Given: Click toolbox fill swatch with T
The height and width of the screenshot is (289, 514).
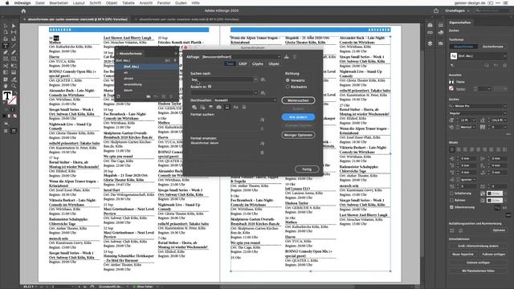Looking at the screenshot, I should pyautogui.click(x=7, y=96).
